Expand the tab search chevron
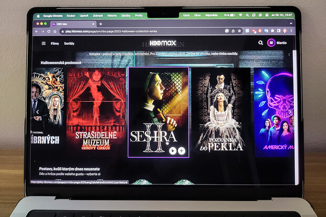 [x=291, y=24]
